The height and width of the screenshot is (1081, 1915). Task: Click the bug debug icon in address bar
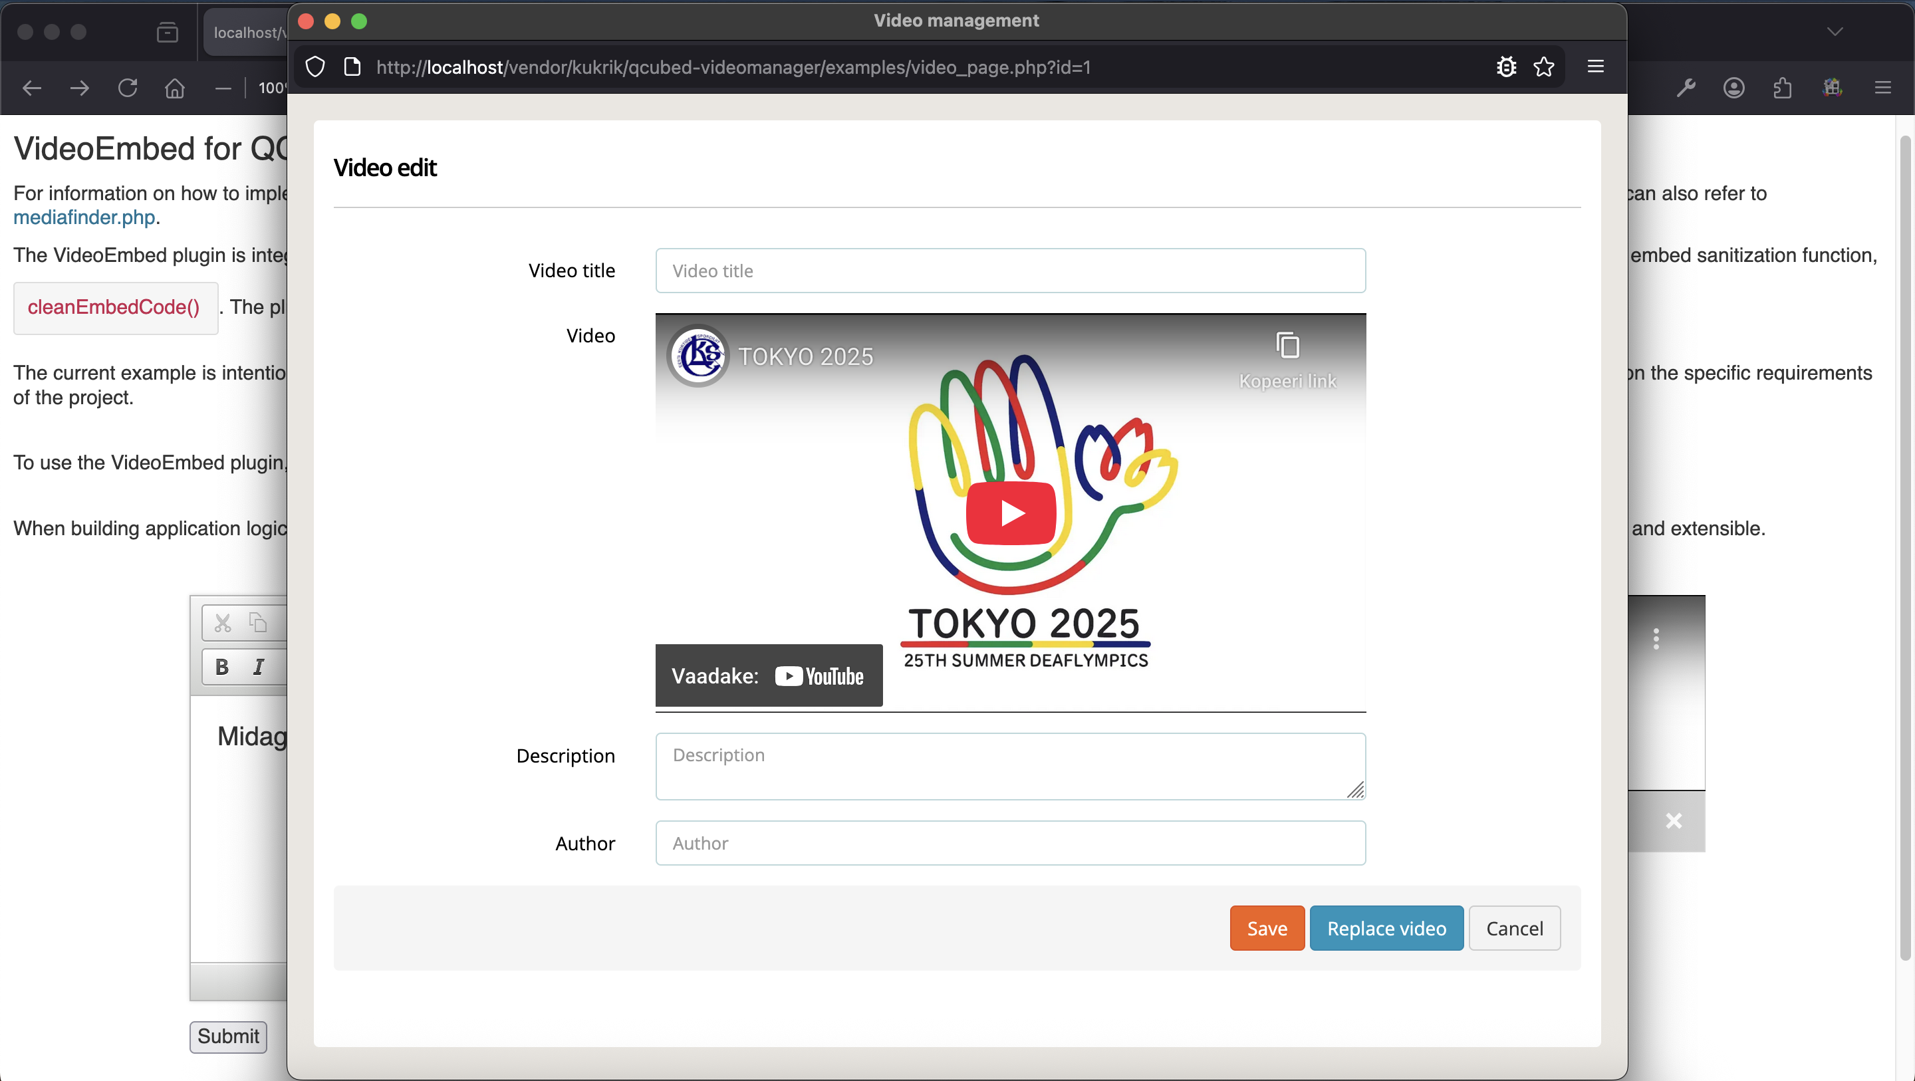click(x=1506, y=67)
